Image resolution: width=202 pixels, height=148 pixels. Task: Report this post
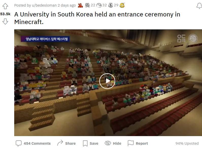point(138,143)
